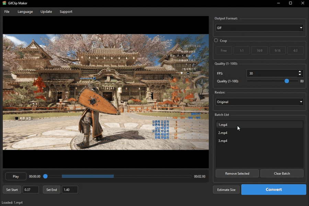This screenshot has width=309, height=206.
Task: Click the FPS value field
Action: click(x=272, y=73)
